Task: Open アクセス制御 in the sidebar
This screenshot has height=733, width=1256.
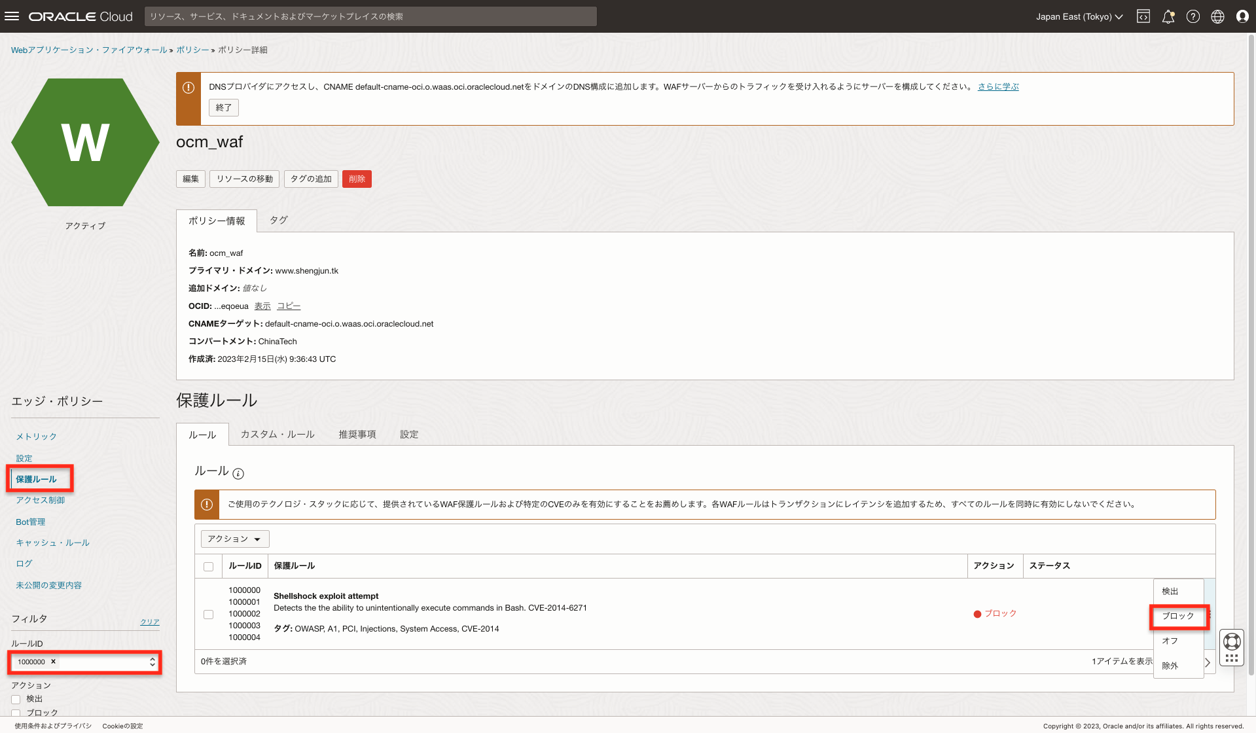Action: tap(41, 501)
